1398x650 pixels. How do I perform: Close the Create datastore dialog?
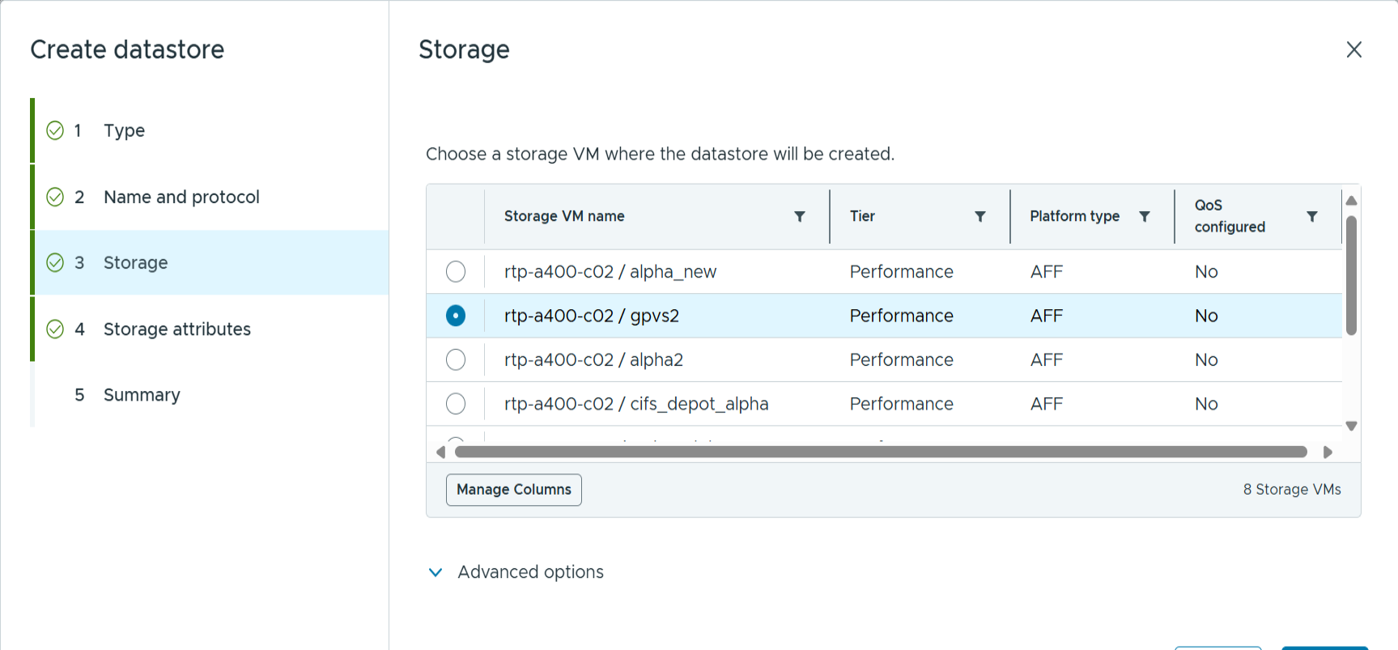pyautogui.click(x=1353, y=49)
